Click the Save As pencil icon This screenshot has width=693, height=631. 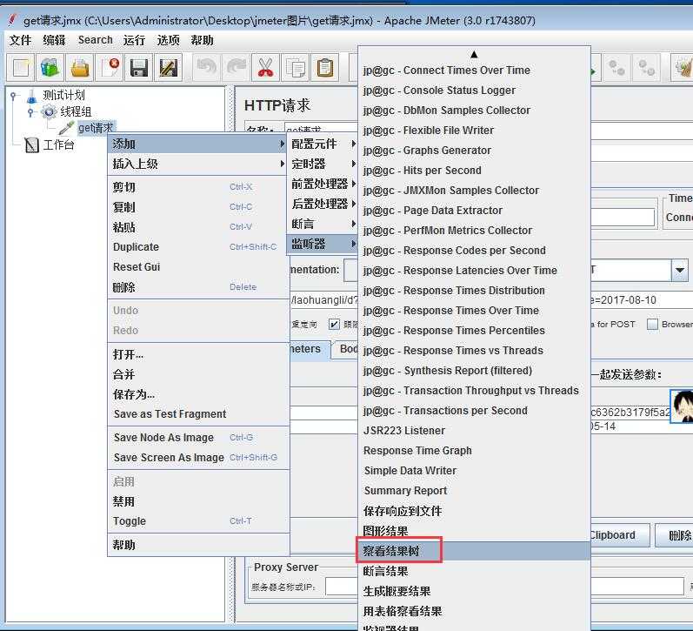pyautogui.click(x=169, y=68)
